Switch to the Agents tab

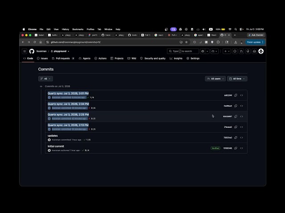(x=85, y=58)
